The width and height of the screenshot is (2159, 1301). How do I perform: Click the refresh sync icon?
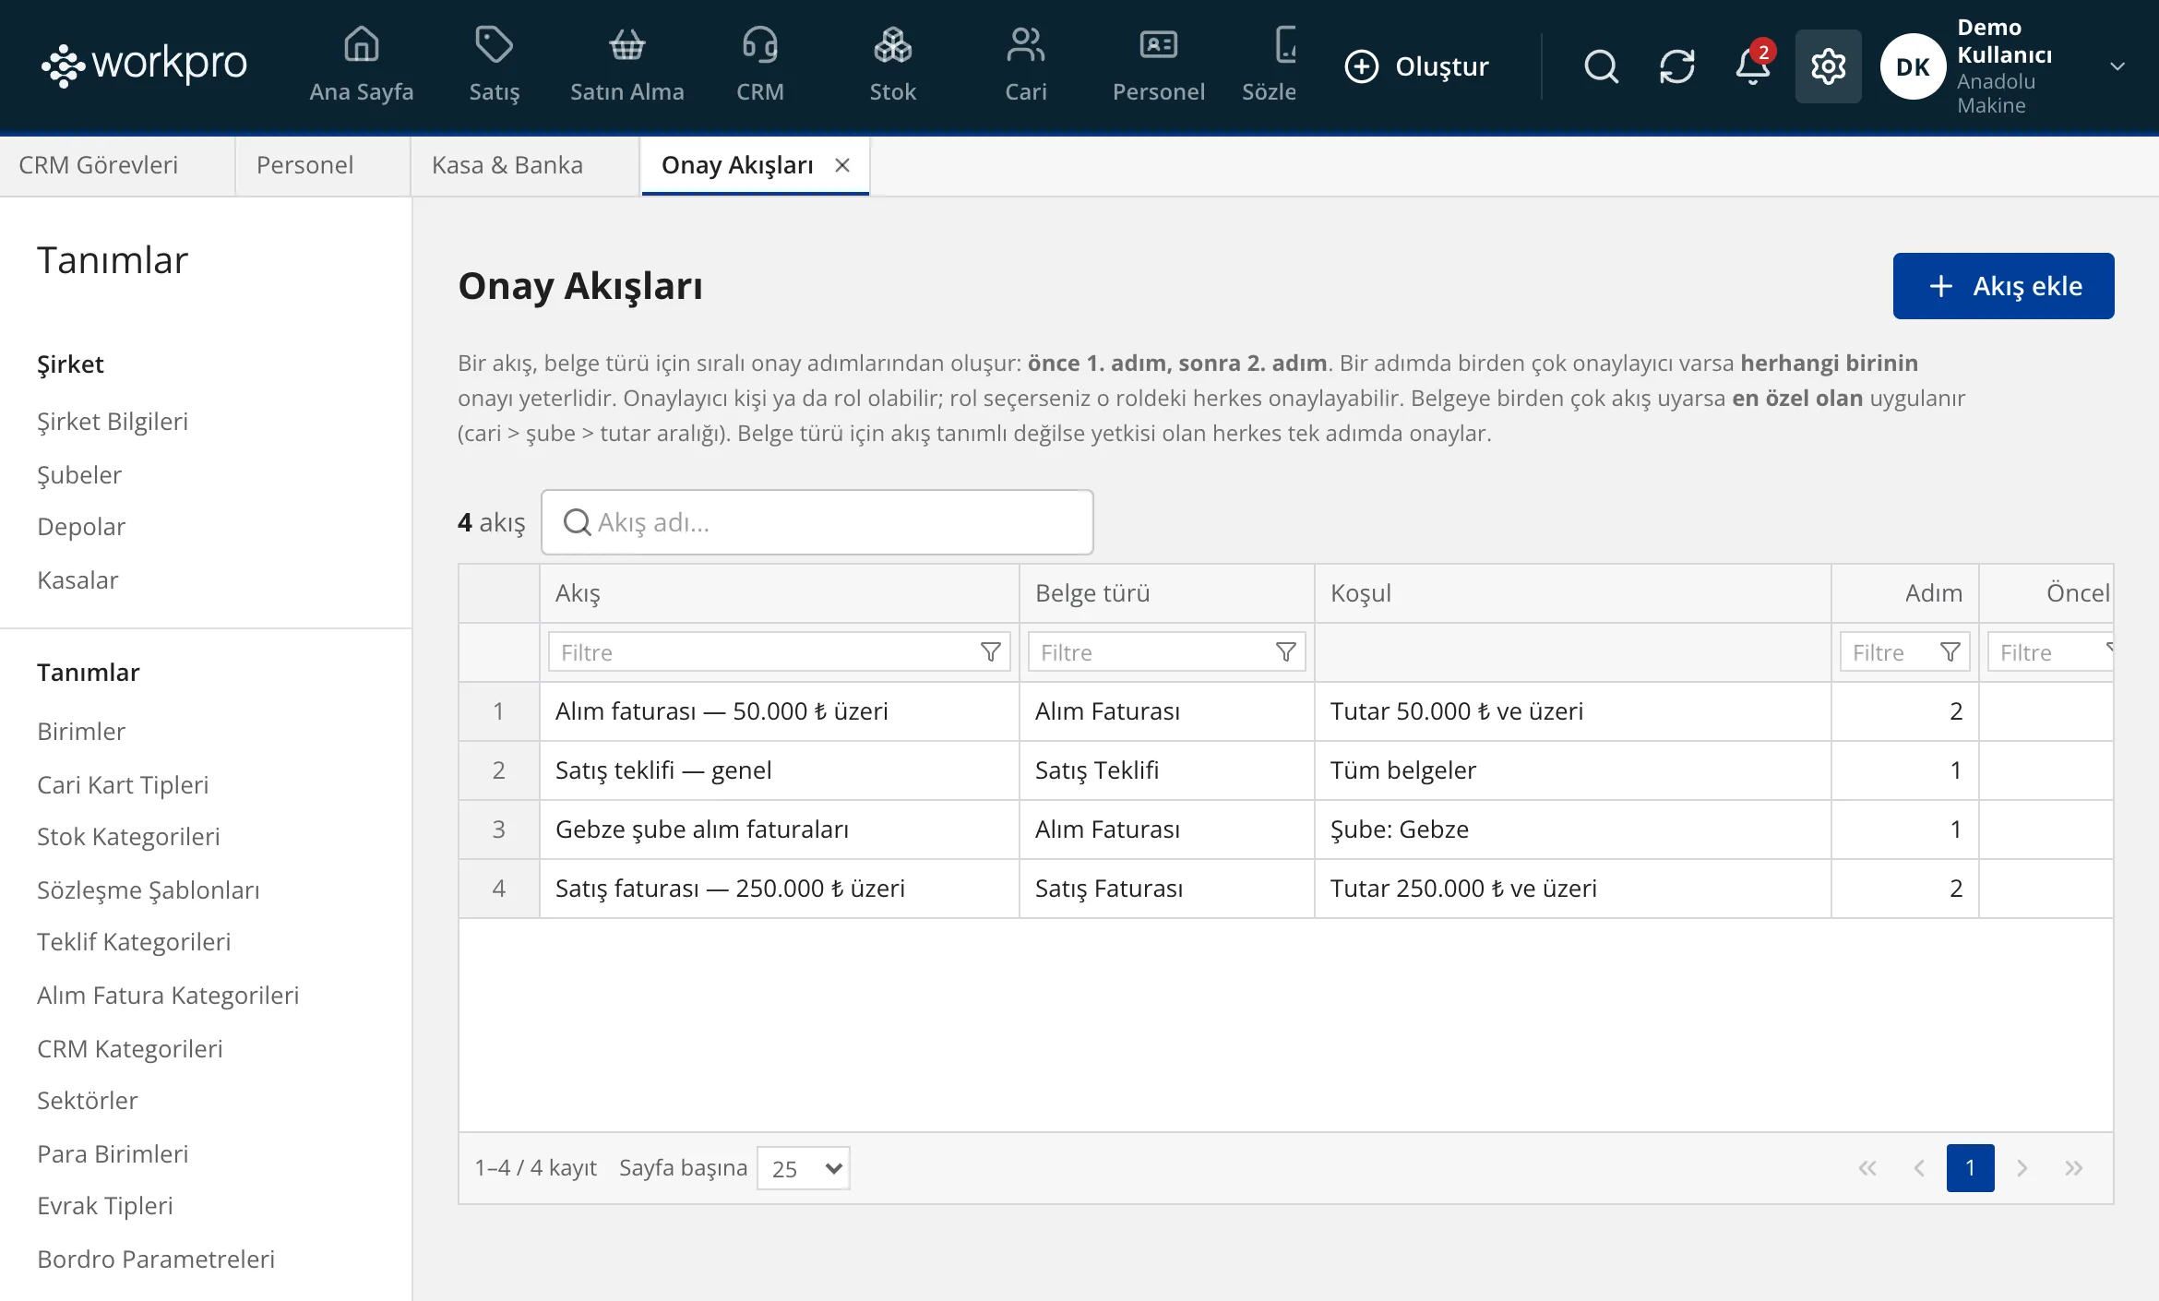pyautogui.click(x=1676, y=66)
